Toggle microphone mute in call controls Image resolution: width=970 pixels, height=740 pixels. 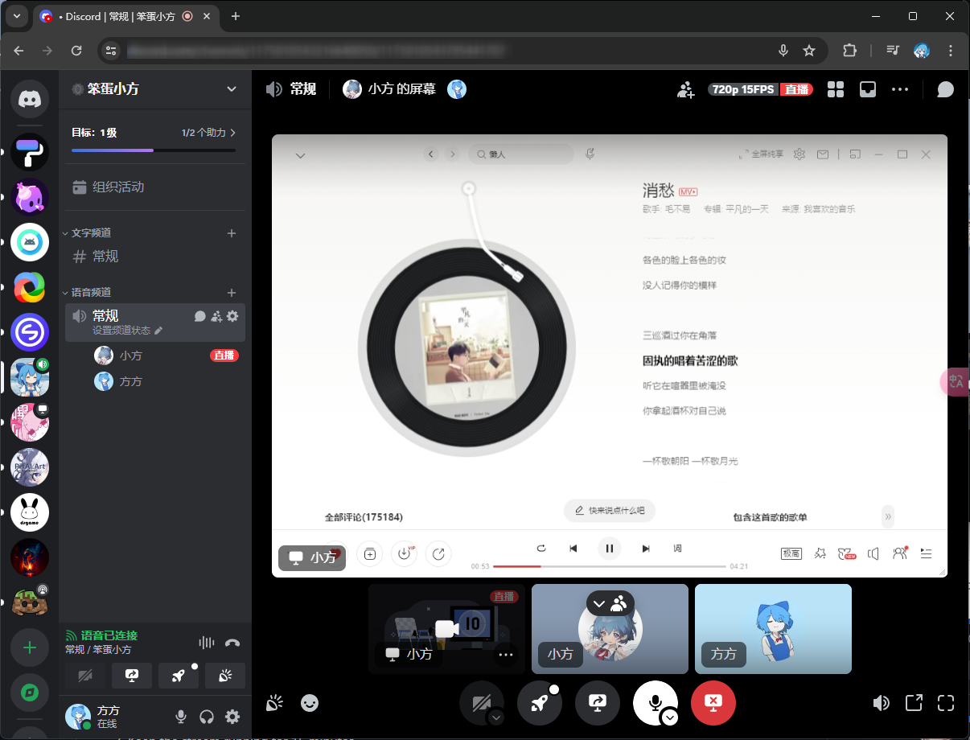point(655,701)
